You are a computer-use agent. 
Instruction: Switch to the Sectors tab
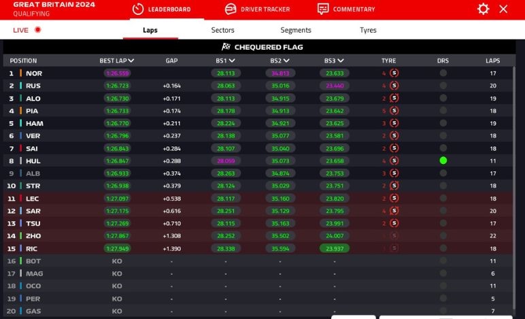click(222, 30)
